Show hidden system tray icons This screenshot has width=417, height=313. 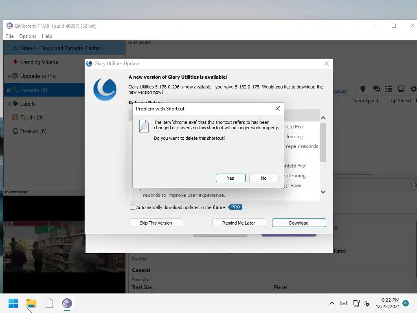tap(331, 303)
